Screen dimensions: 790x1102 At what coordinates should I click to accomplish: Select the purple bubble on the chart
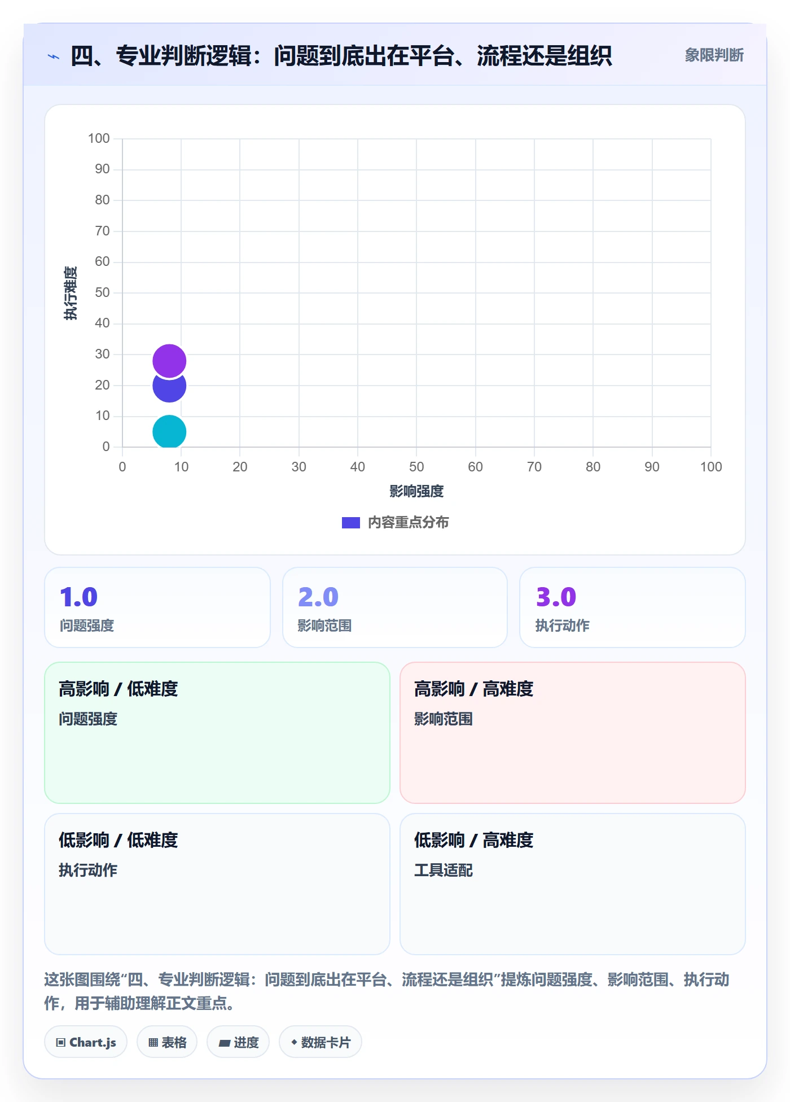pyautogui.click(x=169, y=360)
